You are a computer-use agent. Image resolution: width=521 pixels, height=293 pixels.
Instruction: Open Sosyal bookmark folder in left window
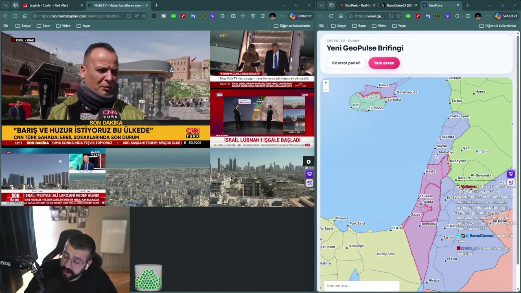coord(23,26)
